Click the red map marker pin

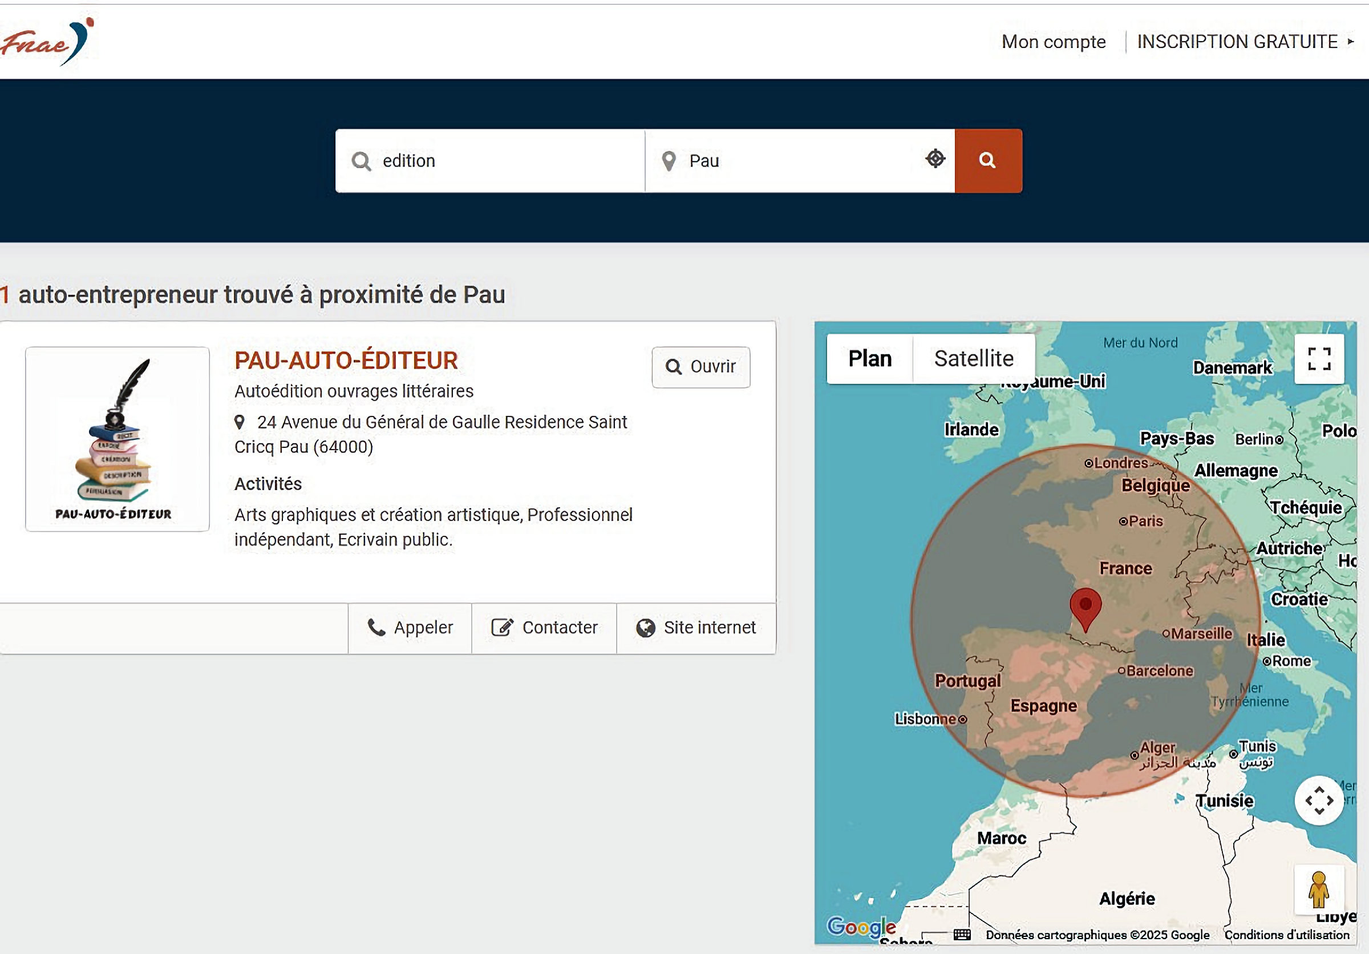pos(1085,608)
